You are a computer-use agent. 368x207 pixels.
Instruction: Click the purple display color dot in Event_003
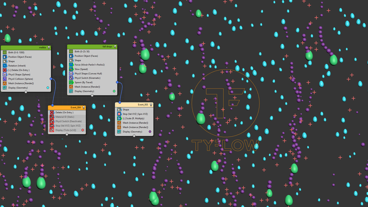point(150,132)
